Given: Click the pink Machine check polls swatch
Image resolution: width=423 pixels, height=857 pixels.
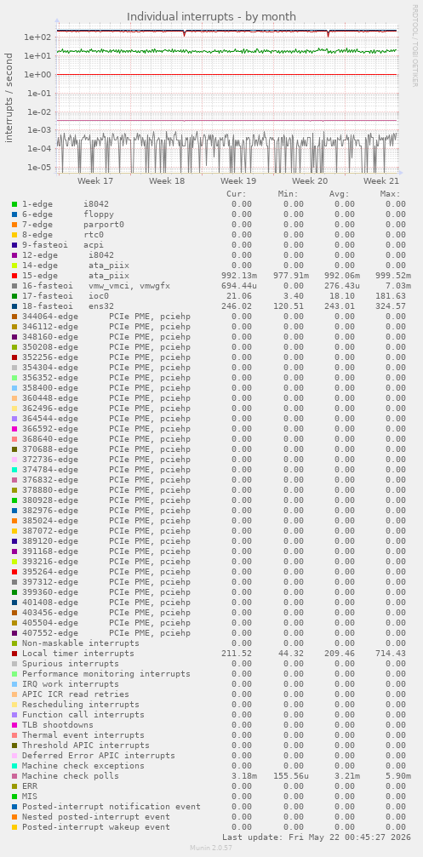Looking at the screenshot, I should pos(14,775).
